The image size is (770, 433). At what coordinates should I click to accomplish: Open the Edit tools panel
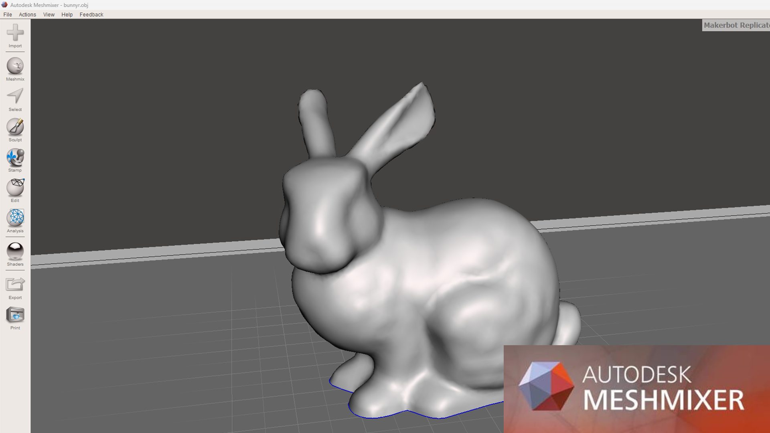[15, 188]
